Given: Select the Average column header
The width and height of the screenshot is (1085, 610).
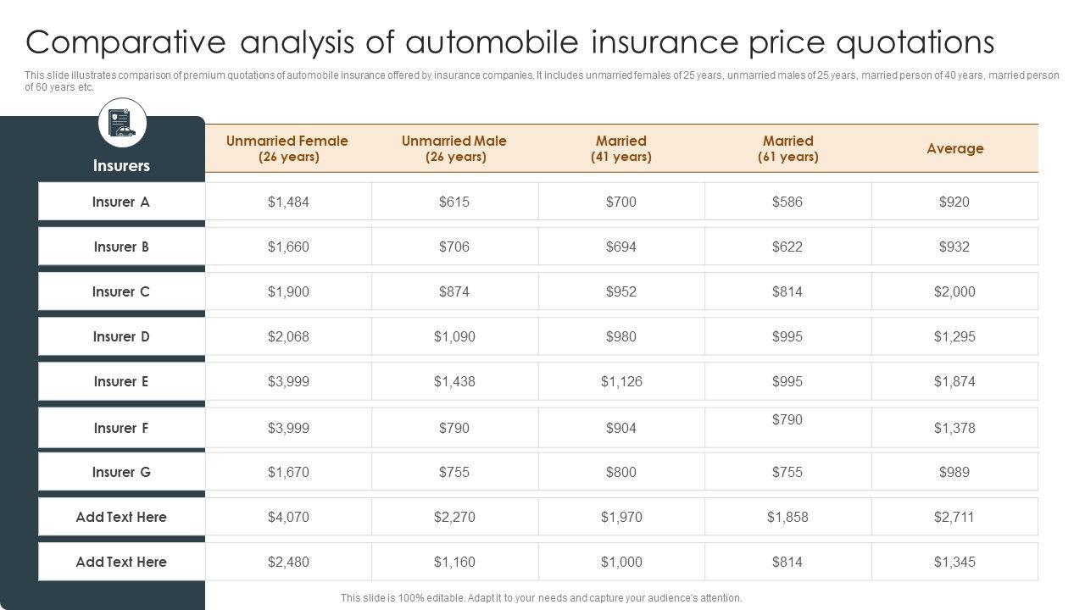Looking at the screenshot, I should point(954,148).
